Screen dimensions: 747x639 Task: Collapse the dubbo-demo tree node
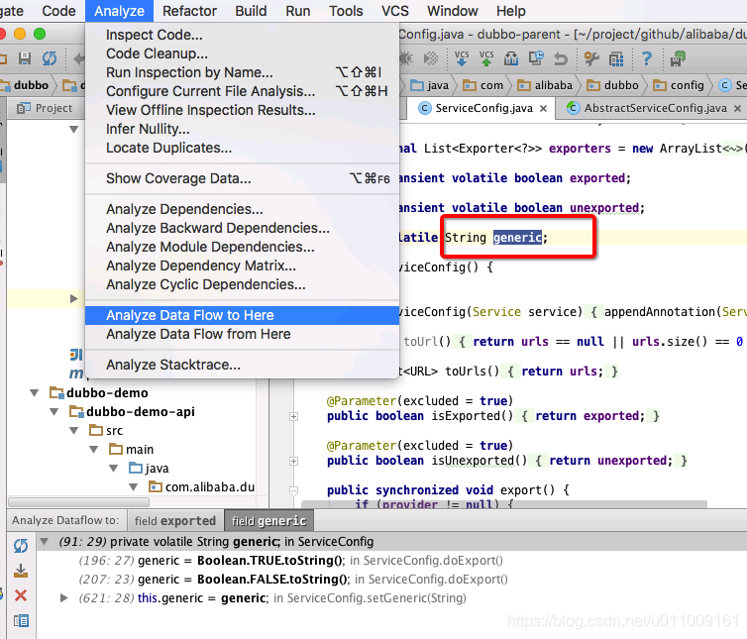[x=35, y=393]
